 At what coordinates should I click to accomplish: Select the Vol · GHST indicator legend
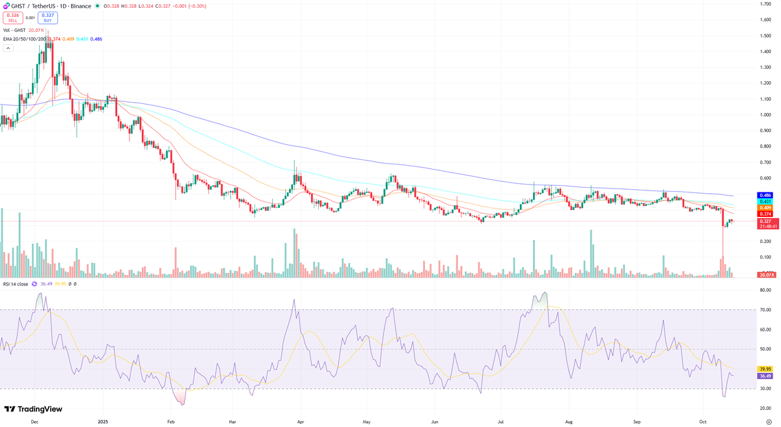tap(16, 30)
